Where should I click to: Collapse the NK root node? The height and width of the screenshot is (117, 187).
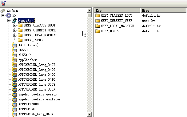point(3,15)
